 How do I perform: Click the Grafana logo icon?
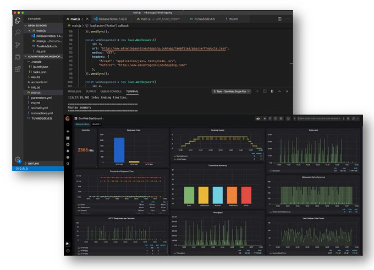pyautogui.click(x=68, y=118)
